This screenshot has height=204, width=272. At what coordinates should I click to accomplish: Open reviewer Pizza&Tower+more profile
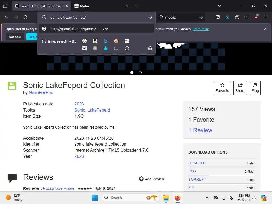pyautogui.click(x=59, y=188)
